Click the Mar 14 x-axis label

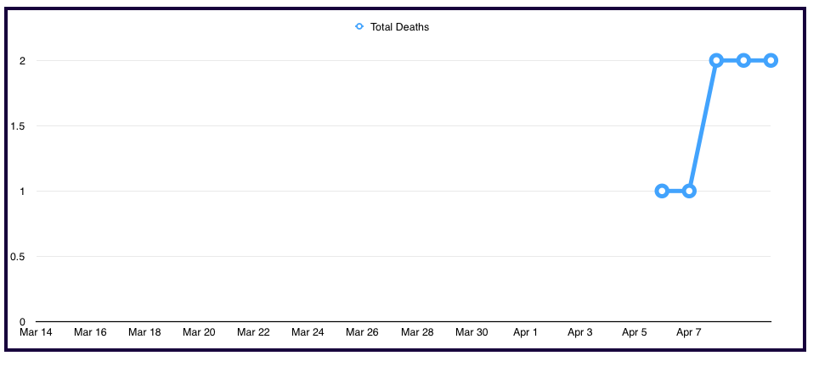36,333
